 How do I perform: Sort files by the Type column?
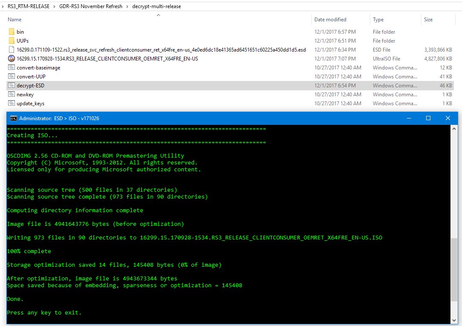(x=378, y=20)
